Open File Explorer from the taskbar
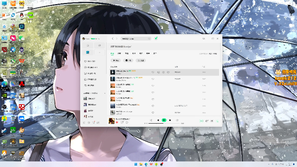The width and height of the screenshot is (297, 167). click(141, 164)
